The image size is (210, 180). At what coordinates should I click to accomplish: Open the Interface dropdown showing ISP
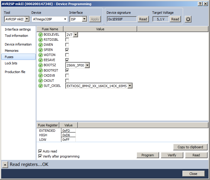coord(78,19)
